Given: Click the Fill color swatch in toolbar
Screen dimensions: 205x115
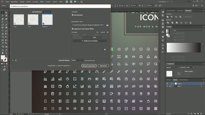Looking at the screenshot, I should click(x=3, y=57).
